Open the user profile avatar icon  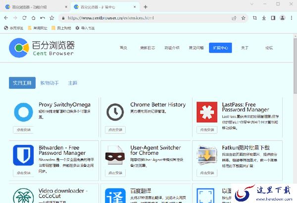tap(283, 18)
